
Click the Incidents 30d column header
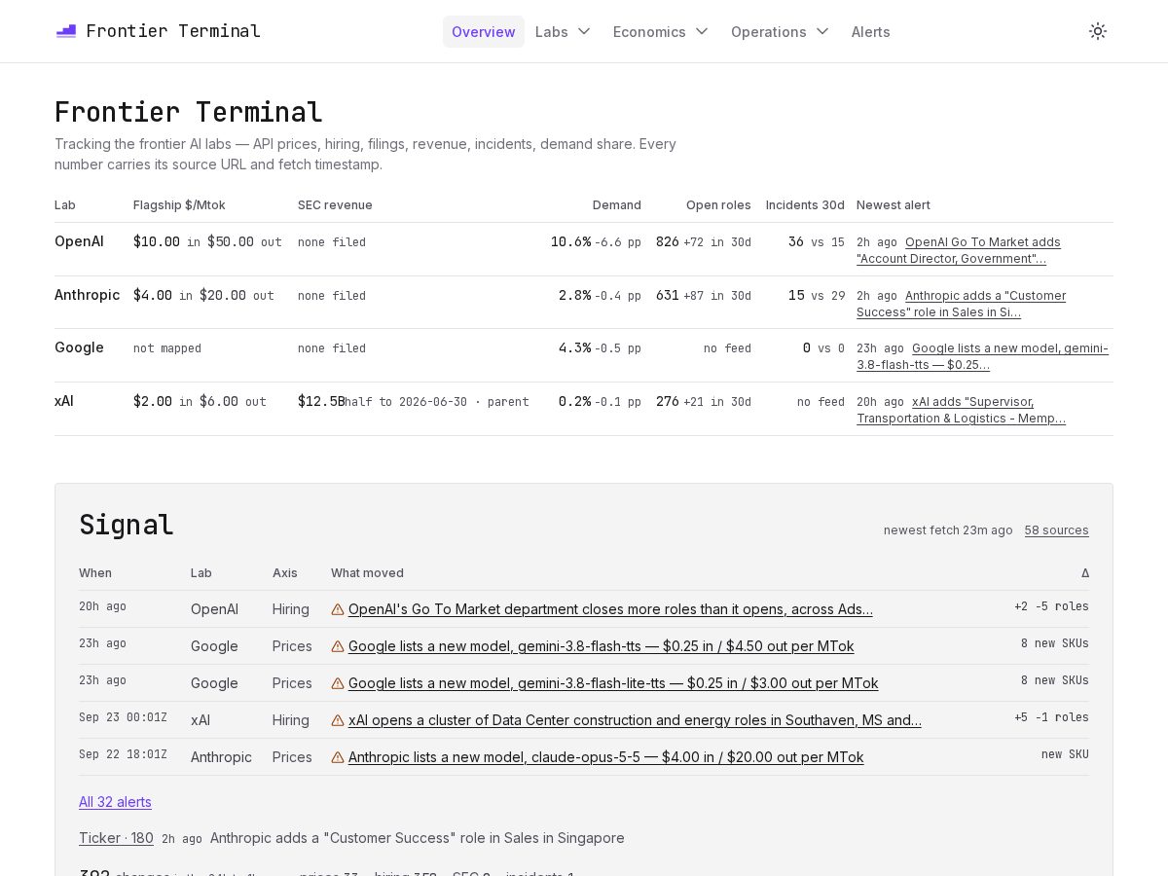click(805, 205)
